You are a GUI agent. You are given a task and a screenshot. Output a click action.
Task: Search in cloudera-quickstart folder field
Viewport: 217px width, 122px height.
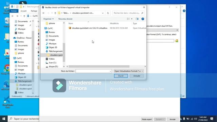click(128, 13)
